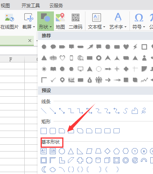This screenshot has height=174, width=153.
Task: Pick the recommended filled circle shape
Action: point(44,47)
